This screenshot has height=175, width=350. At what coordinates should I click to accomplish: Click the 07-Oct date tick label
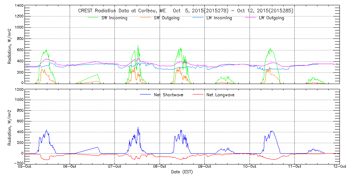pyautogui.click(x=115, y=167)
